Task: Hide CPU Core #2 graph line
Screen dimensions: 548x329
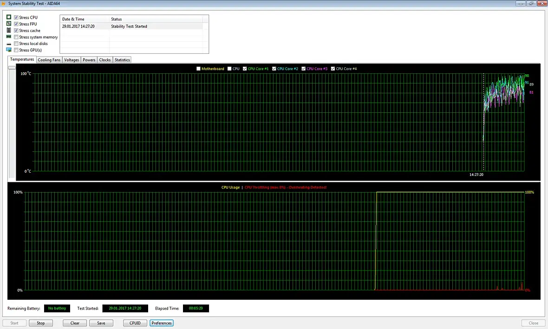Action: pyautogui.click(x=274, y=69)
